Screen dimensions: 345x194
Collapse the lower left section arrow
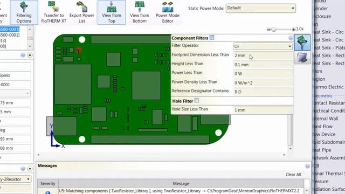click(30, 169)
